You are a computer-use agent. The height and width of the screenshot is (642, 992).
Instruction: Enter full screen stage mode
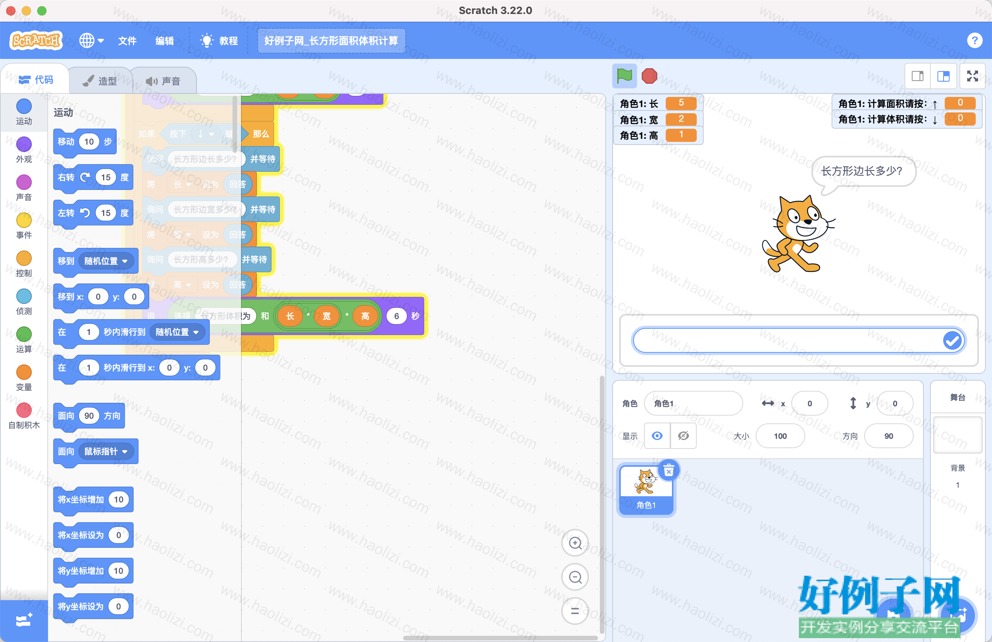click(972, 76)
